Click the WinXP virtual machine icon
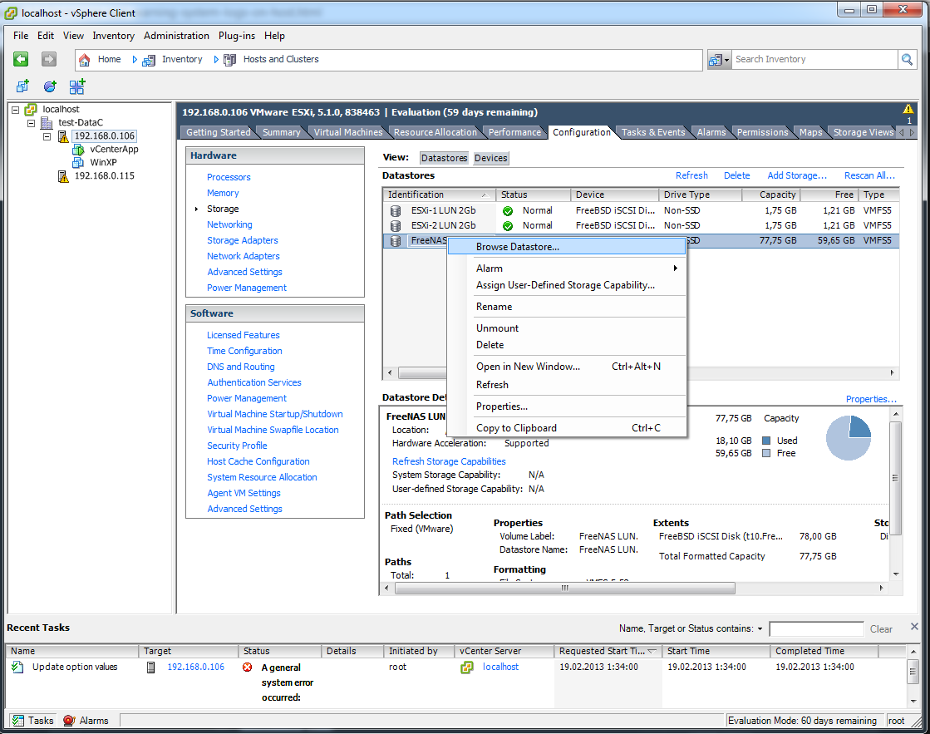 click(x=77, y=163)
